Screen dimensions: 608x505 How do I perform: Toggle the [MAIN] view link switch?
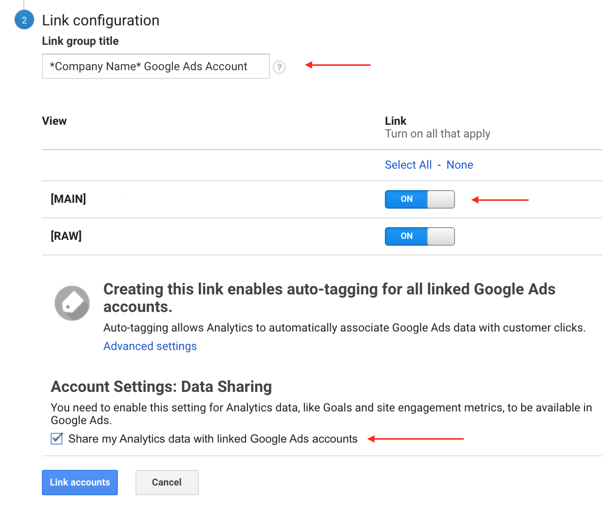point(419,199)
